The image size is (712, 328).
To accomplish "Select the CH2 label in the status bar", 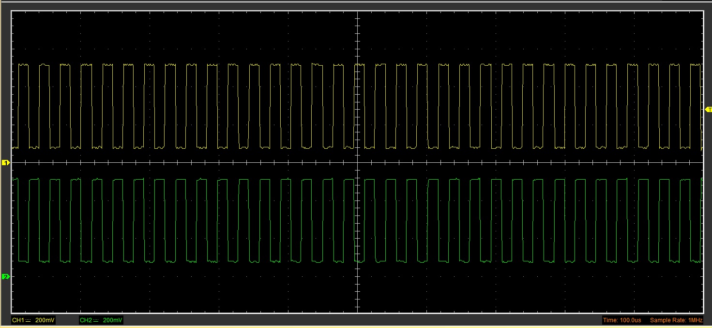I will [x=86, y=320].
